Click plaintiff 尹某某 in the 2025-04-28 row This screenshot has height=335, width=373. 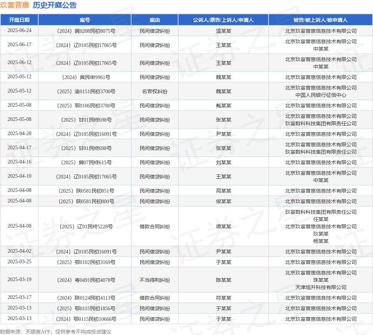coord(223,134)
